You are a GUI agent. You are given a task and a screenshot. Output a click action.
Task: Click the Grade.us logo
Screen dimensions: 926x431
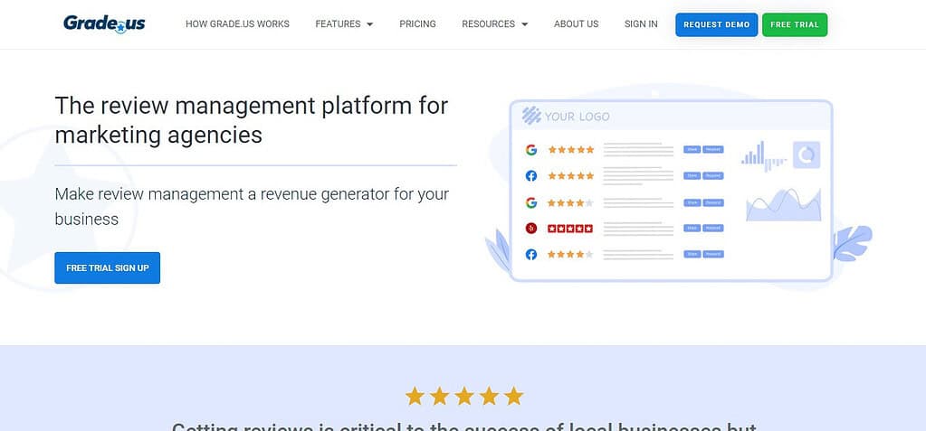(104, 24)
